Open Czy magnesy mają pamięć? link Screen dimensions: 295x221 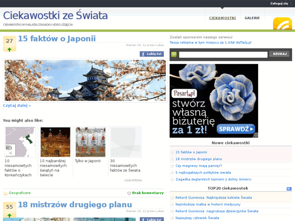click(x=199, y=166)
